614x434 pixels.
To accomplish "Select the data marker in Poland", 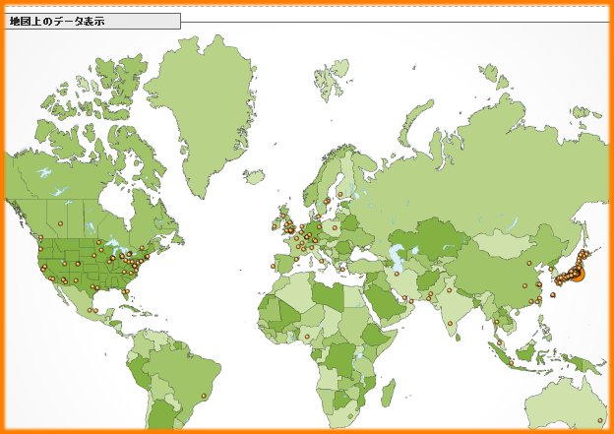I will click(x=335, y=227).
